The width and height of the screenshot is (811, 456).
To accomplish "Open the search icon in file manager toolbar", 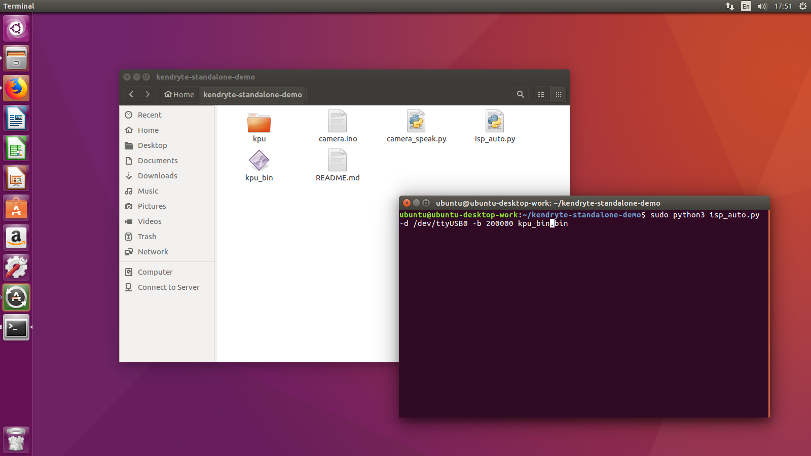I will pos(520,94).
